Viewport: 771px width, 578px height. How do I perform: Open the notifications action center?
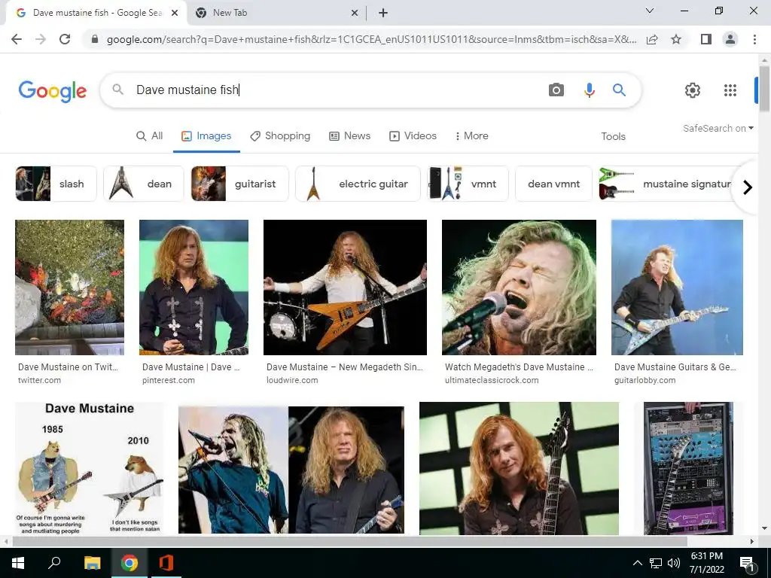(748, 563)
